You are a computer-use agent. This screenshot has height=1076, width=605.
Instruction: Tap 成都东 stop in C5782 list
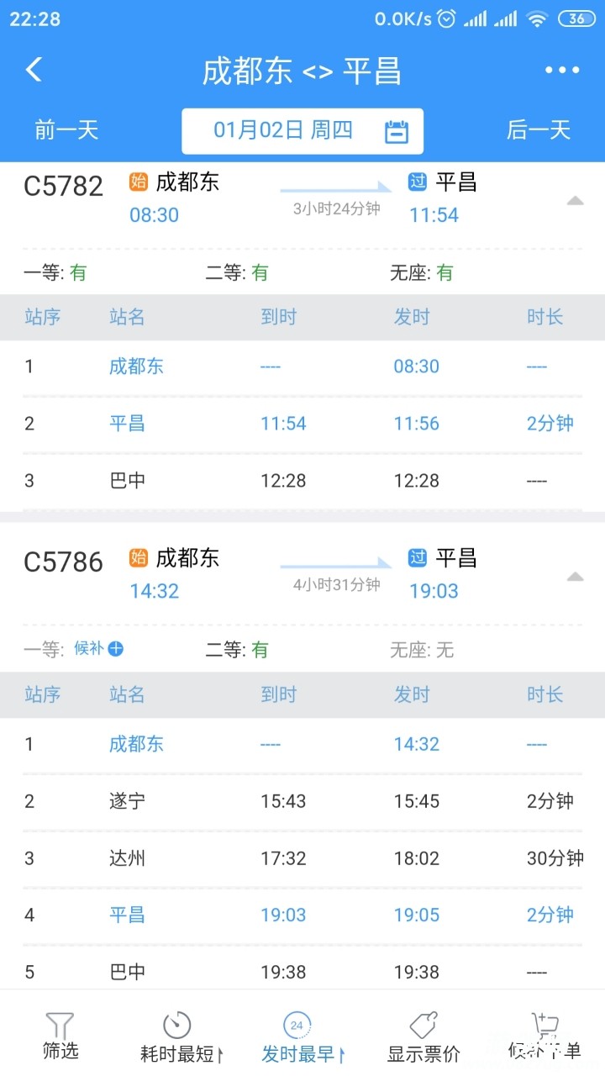[136, 366]
